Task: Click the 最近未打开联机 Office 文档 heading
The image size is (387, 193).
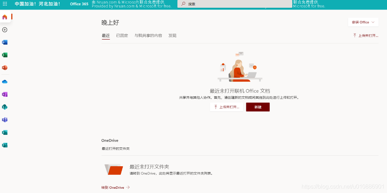Action: 240,91
